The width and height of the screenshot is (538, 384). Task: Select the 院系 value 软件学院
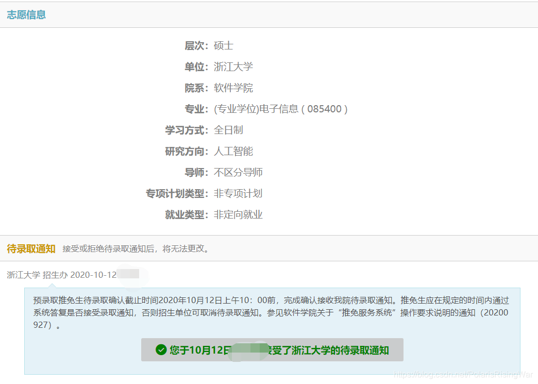pyautogui.click(x=233, y=88)
